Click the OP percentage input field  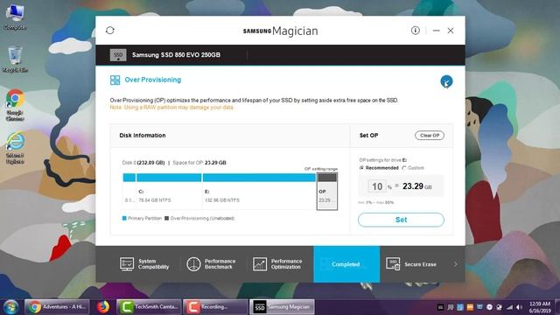(377, 186)
